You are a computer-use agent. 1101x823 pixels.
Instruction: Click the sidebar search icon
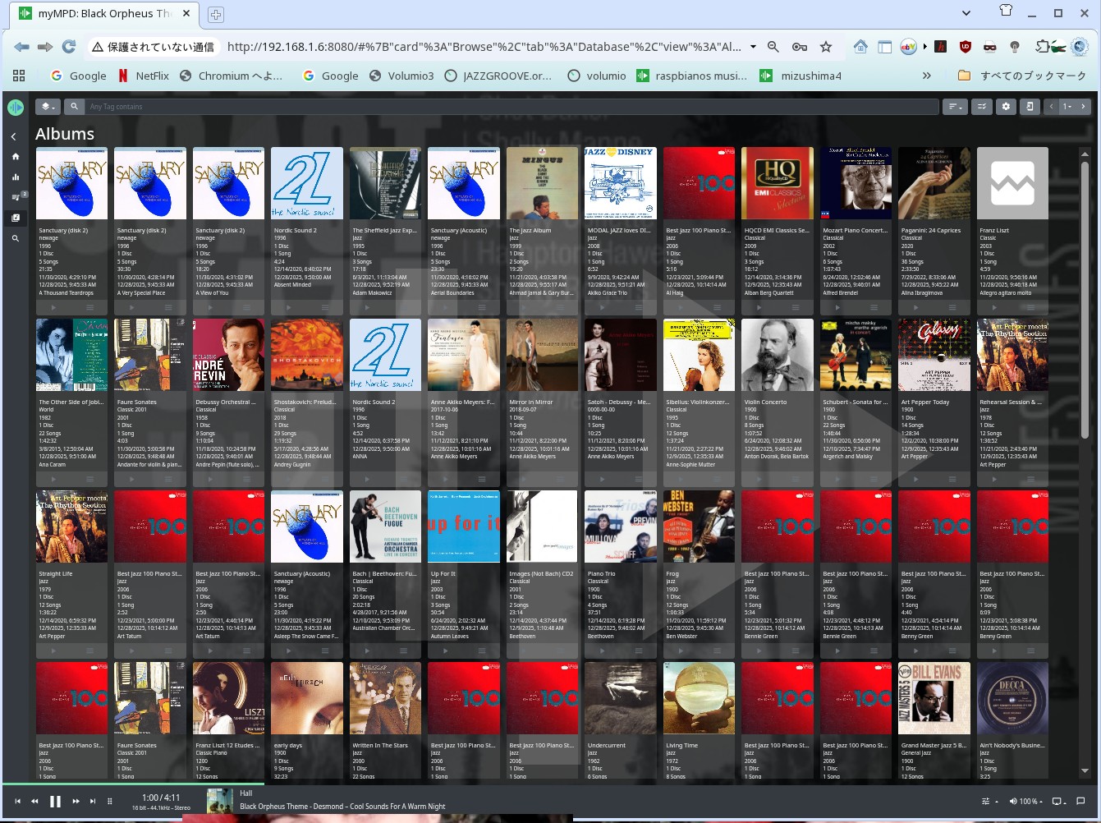click(x=15, y=238)
